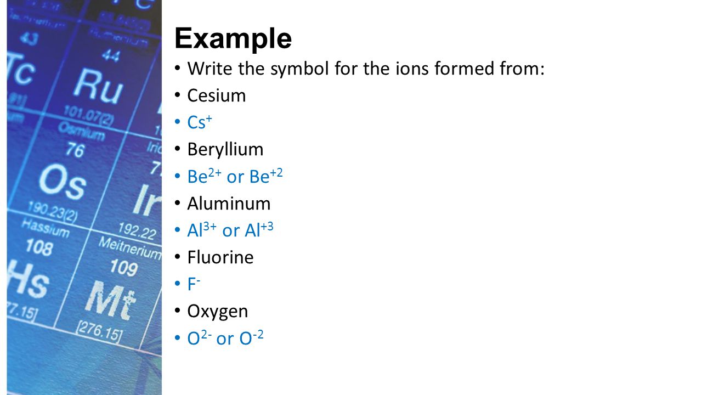The width and height of the screenshot is (702, 395).
Task: Click the Os element tile
Action: pyautogui.click(x=63, y=176)
